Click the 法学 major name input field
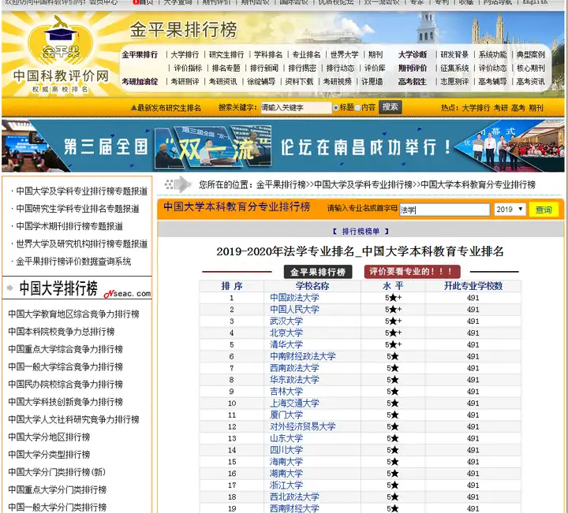Viewport: 568px width, 513px height. (x=444, y=210)
